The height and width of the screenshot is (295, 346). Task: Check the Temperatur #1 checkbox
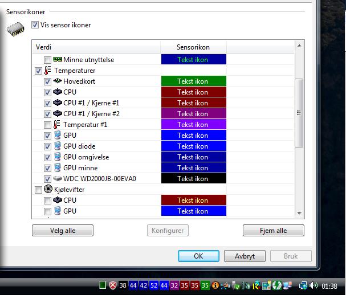47,125
